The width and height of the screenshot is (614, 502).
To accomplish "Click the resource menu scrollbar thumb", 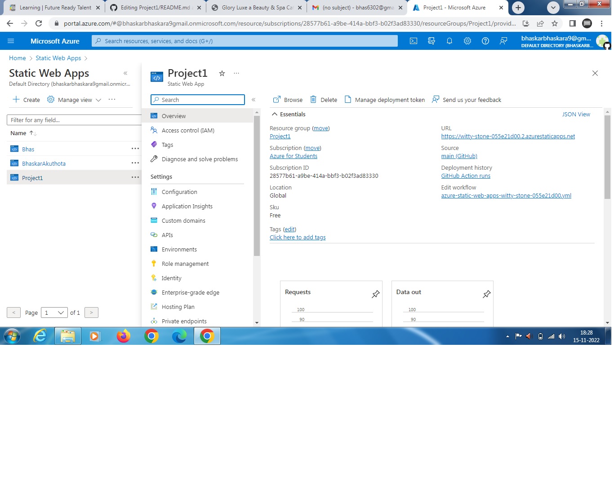I will [x=257, y=186].
